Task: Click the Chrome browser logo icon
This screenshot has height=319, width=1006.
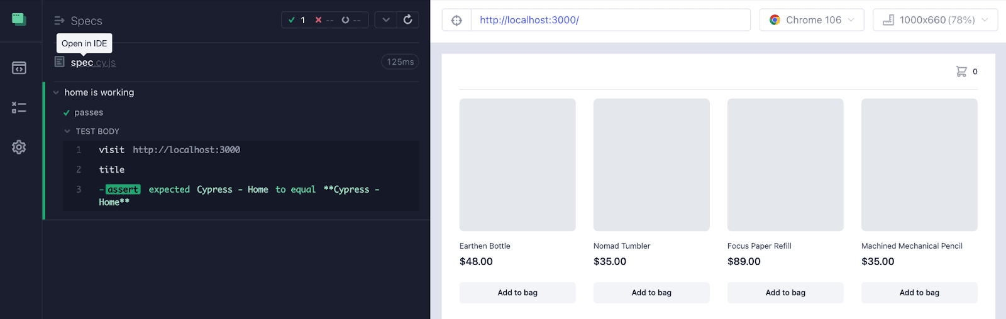Action: click(775, 20)
